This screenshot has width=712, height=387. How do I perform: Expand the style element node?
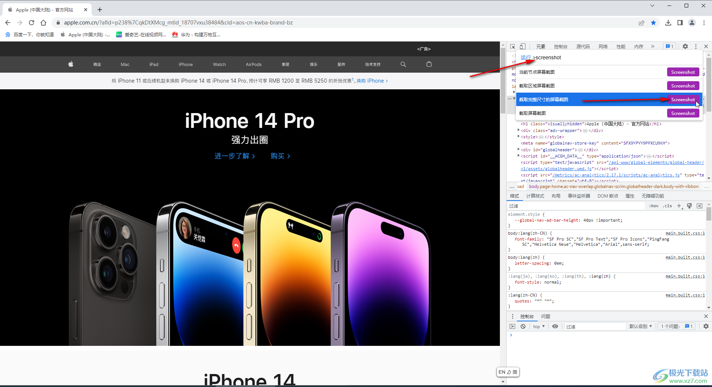coord(518,136)
